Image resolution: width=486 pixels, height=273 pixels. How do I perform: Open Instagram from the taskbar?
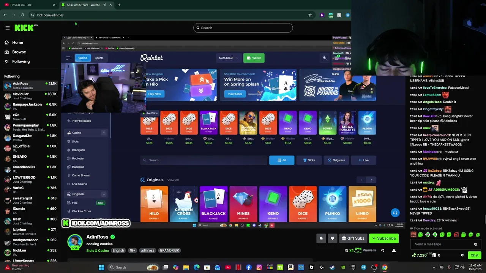tap(259, 267)
